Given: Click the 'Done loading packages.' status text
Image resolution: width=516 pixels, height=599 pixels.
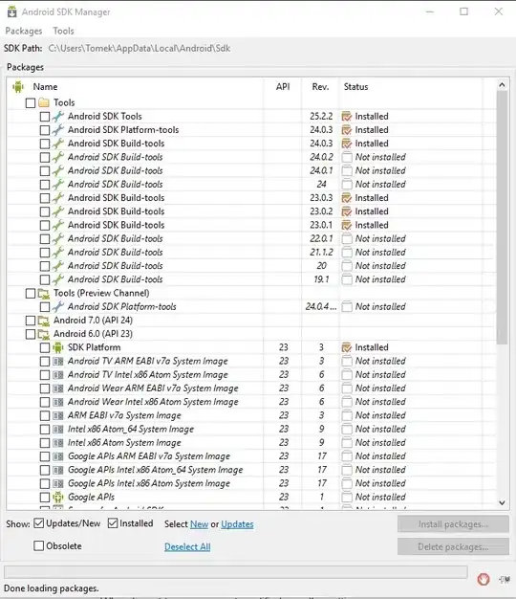Looking at the screenshot, I should (51, 588).
